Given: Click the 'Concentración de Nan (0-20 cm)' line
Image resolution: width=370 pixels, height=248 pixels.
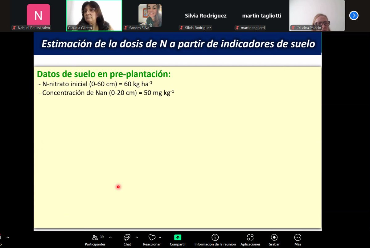Looking at the screenshot, I should [106, 92].
